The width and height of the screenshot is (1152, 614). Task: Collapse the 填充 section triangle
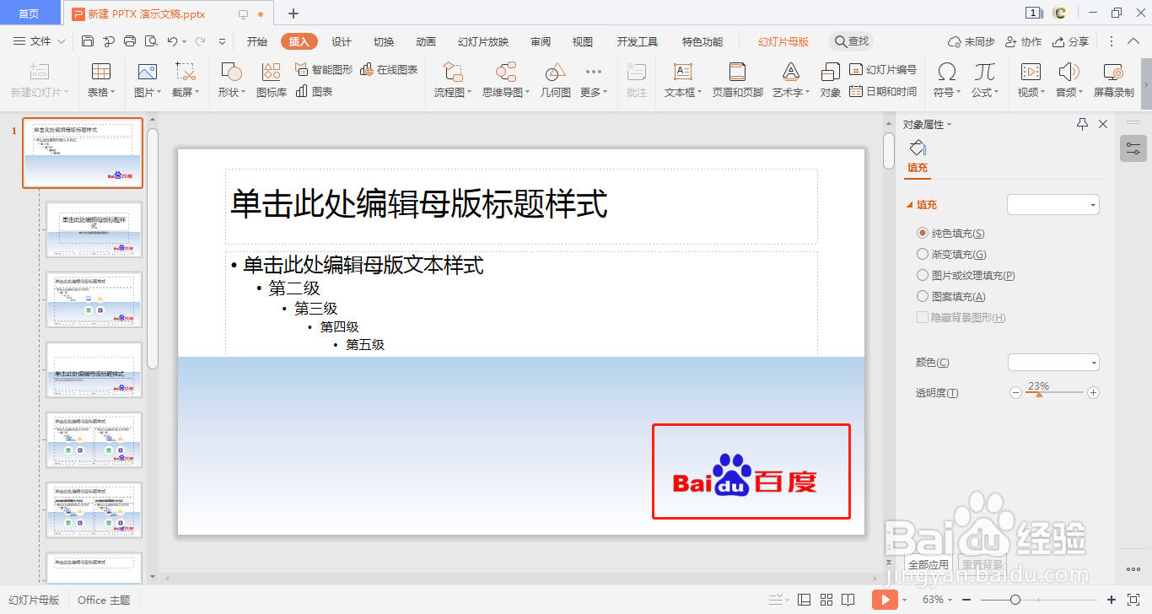pos(909,205)
